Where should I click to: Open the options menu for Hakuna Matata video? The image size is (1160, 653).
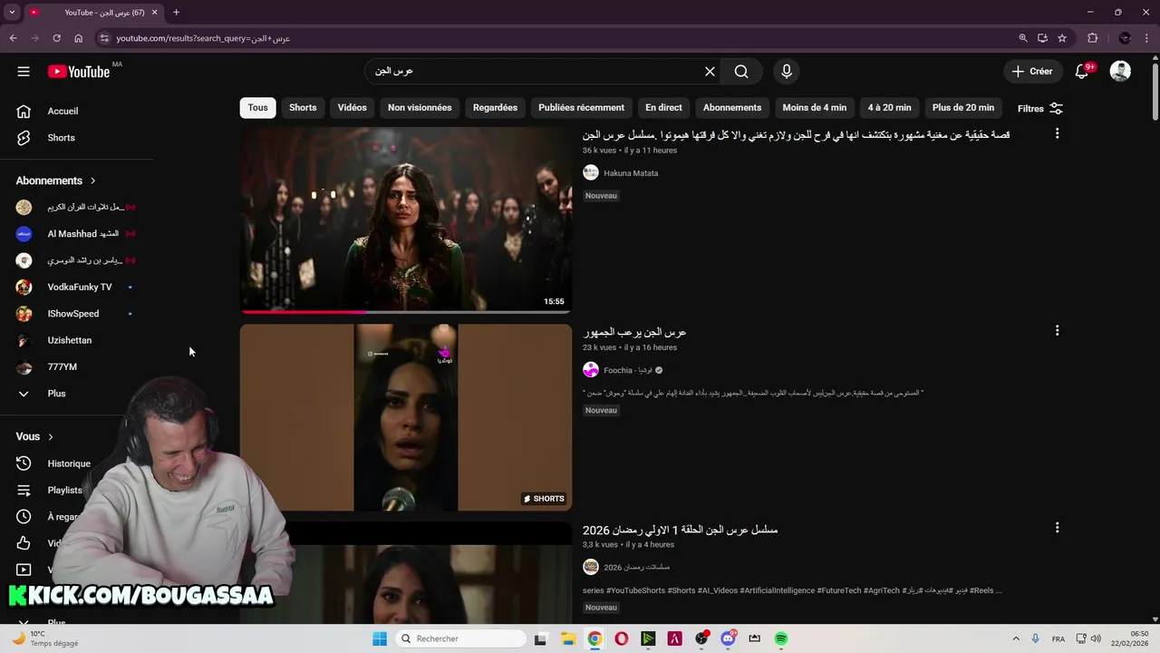pyautogui.click(x=1057, y=134)
